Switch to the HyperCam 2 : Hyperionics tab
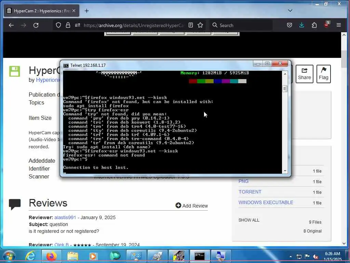Screen dimensions: 350x263 41,11
